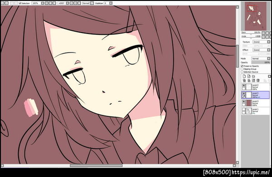Click the vertical scrollbar down arrow
This screenshot has height=177, width=272.
pos(238,163)
